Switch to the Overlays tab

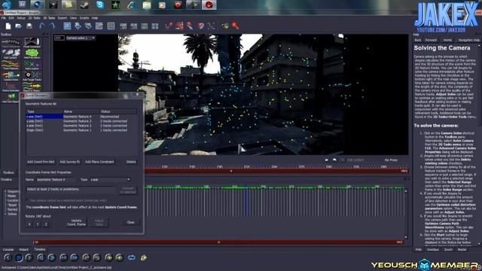coord(432,249)
